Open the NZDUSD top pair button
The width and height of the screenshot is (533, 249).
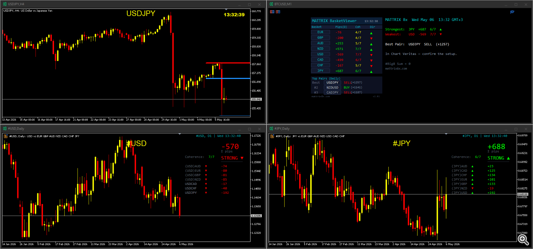pyautogui.click(x=332, y=87)
